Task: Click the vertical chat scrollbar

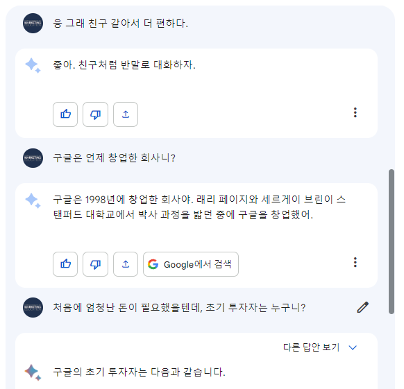Action: (392, 241)
